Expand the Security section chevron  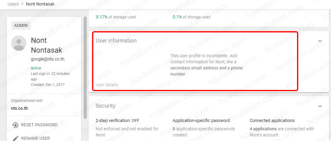320,106
